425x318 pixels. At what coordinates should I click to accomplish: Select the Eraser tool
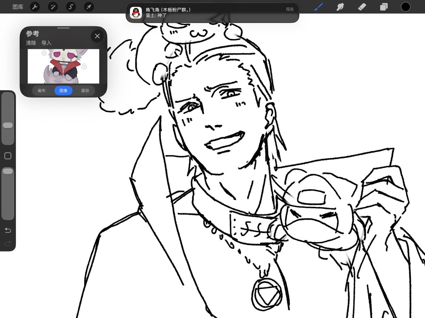point(362,7)
